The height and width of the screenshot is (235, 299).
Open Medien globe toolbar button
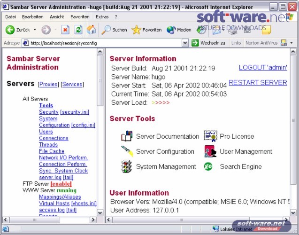pyautogui.click(x=171, y=30)
